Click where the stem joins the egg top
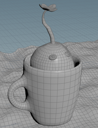This screenshot has height=128, width=98. coord(53,43)
